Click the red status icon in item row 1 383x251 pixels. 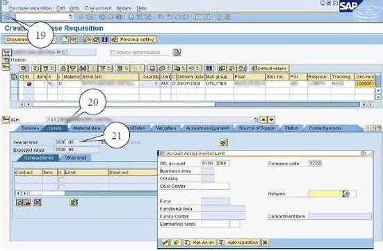(x=29, y=84)
